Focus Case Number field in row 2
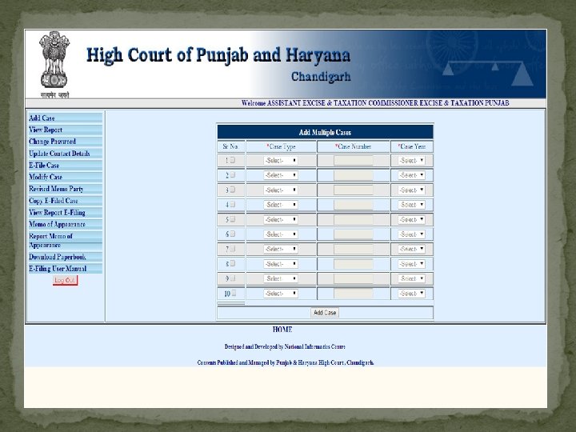Viewport: 576px width, 432px height. click(353, 175)
